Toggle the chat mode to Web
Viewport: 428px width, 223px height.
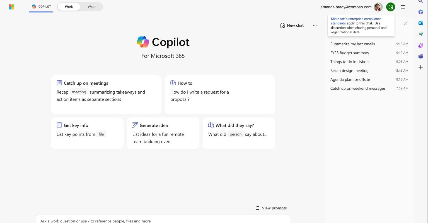(91, 7)
